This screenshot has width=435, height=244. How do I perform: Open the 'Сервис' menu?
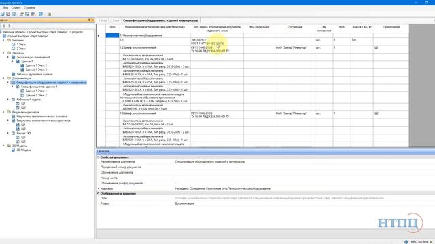click(16, 7)
